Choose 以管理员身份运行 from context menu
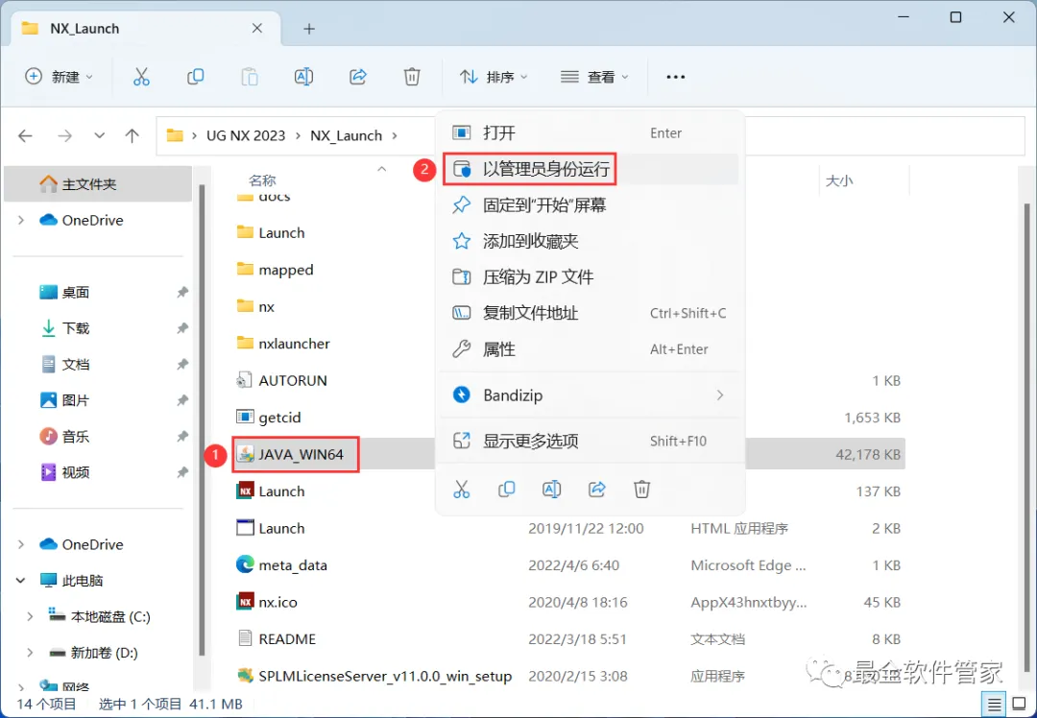Image resolution: width=1037 pixels, height=718 pixels. tap(590, 169)
